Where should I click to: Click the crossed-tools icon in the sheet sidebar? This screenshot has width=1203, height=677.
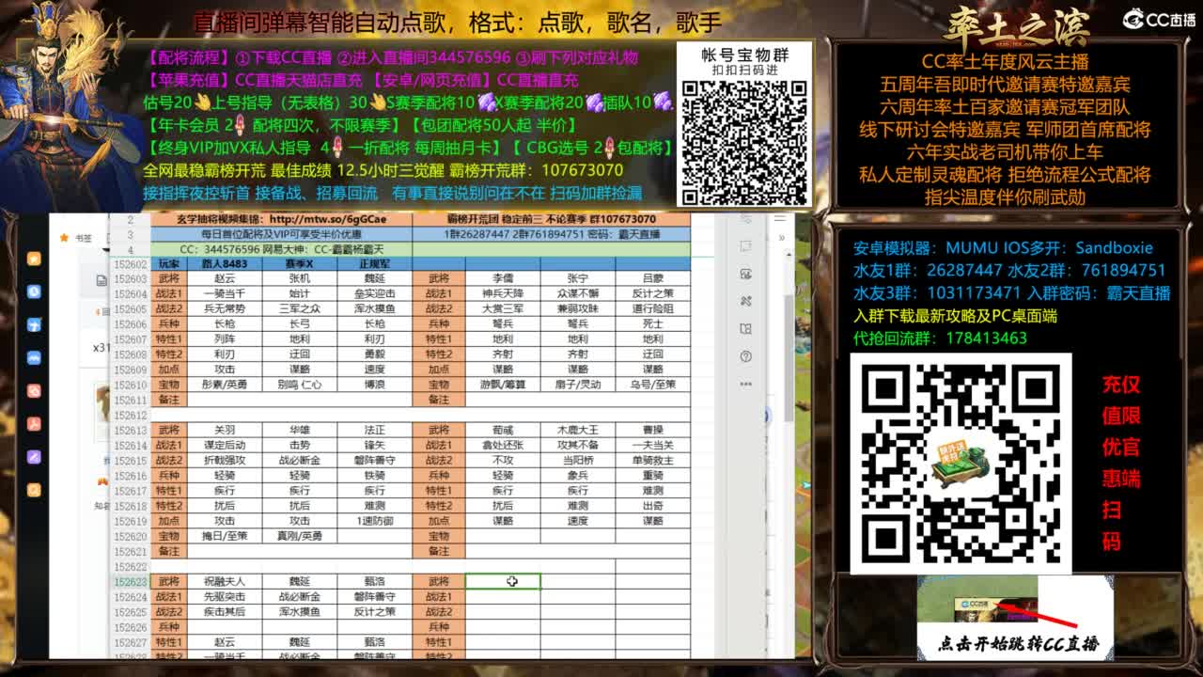pyautogui.click(x=747, y=301)
